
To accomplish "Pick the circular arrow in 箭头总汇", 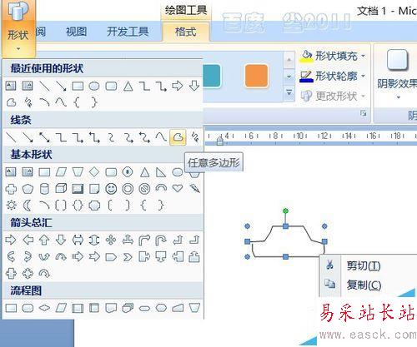I will 44,274.
